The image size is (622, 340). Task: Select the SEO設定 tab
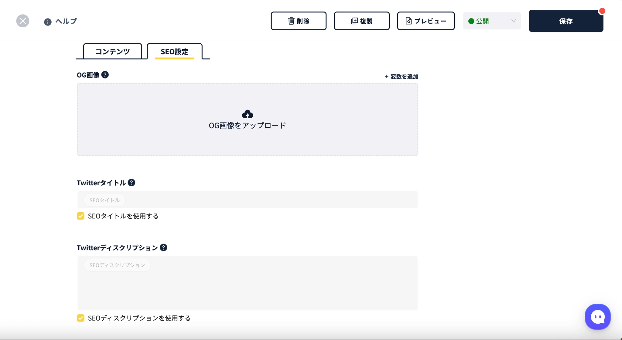[175, 51]
